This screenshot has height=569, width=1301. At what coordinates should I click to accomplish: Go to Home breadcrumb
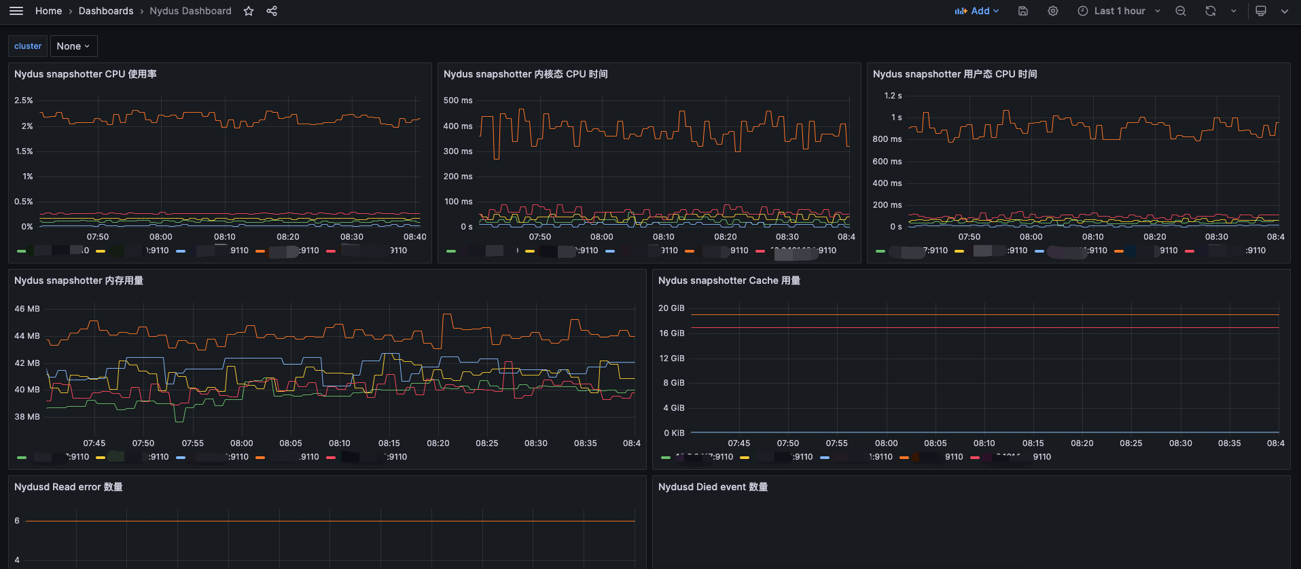(48, 11)
